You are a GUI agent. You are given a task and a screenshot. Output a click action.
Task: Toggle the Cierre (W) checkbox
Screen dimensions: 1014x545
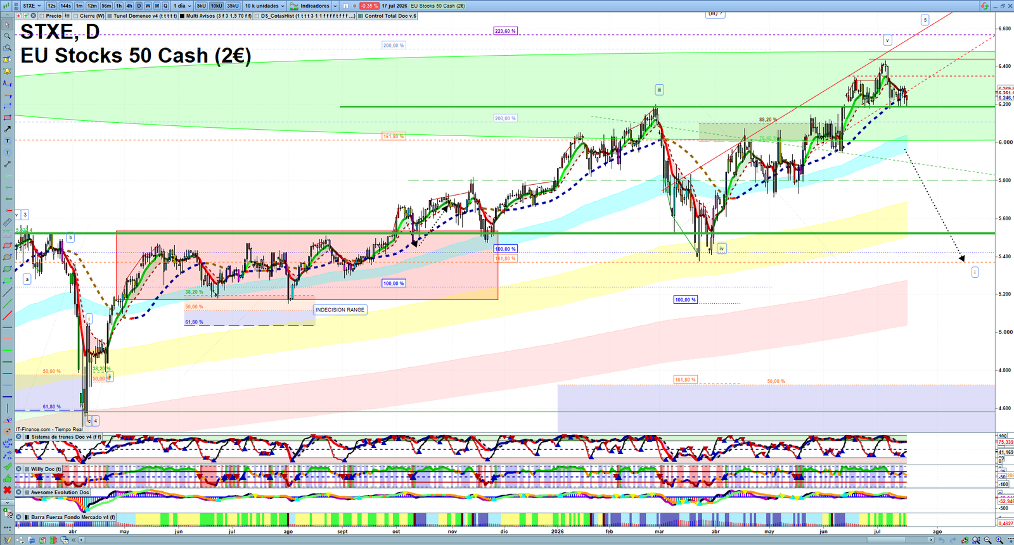click(x=76, y=16)
